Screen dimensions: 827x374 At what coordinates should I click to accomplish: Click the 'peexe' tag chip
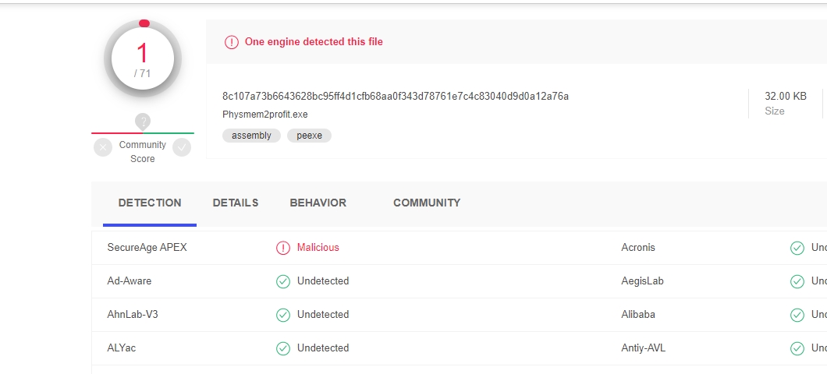click(309, 136)
